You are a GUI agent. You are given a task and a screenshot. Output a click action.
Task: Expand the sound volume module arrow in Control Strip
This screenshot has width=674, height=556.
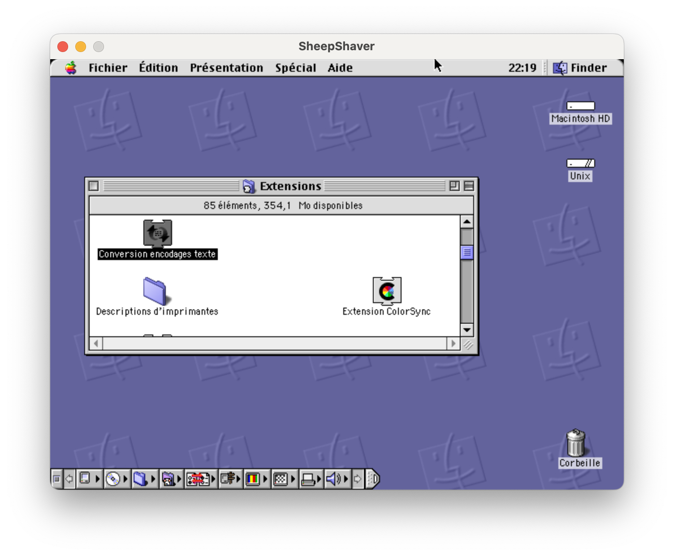coord(346,479)
